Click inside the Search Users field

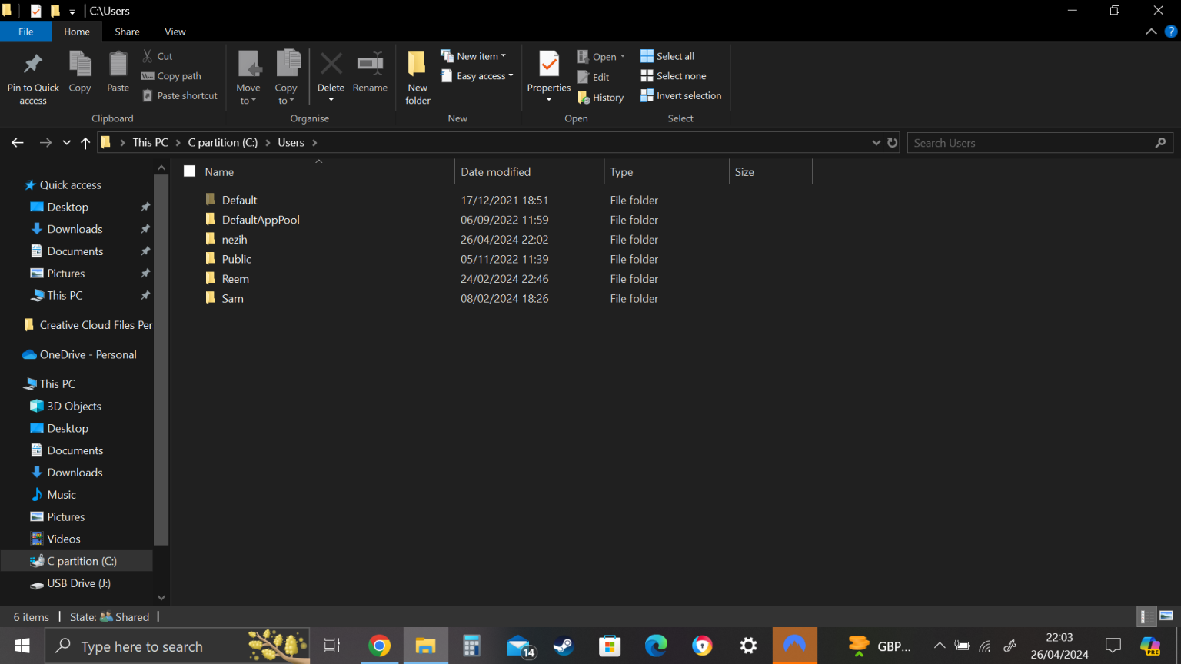point(1030,142)
